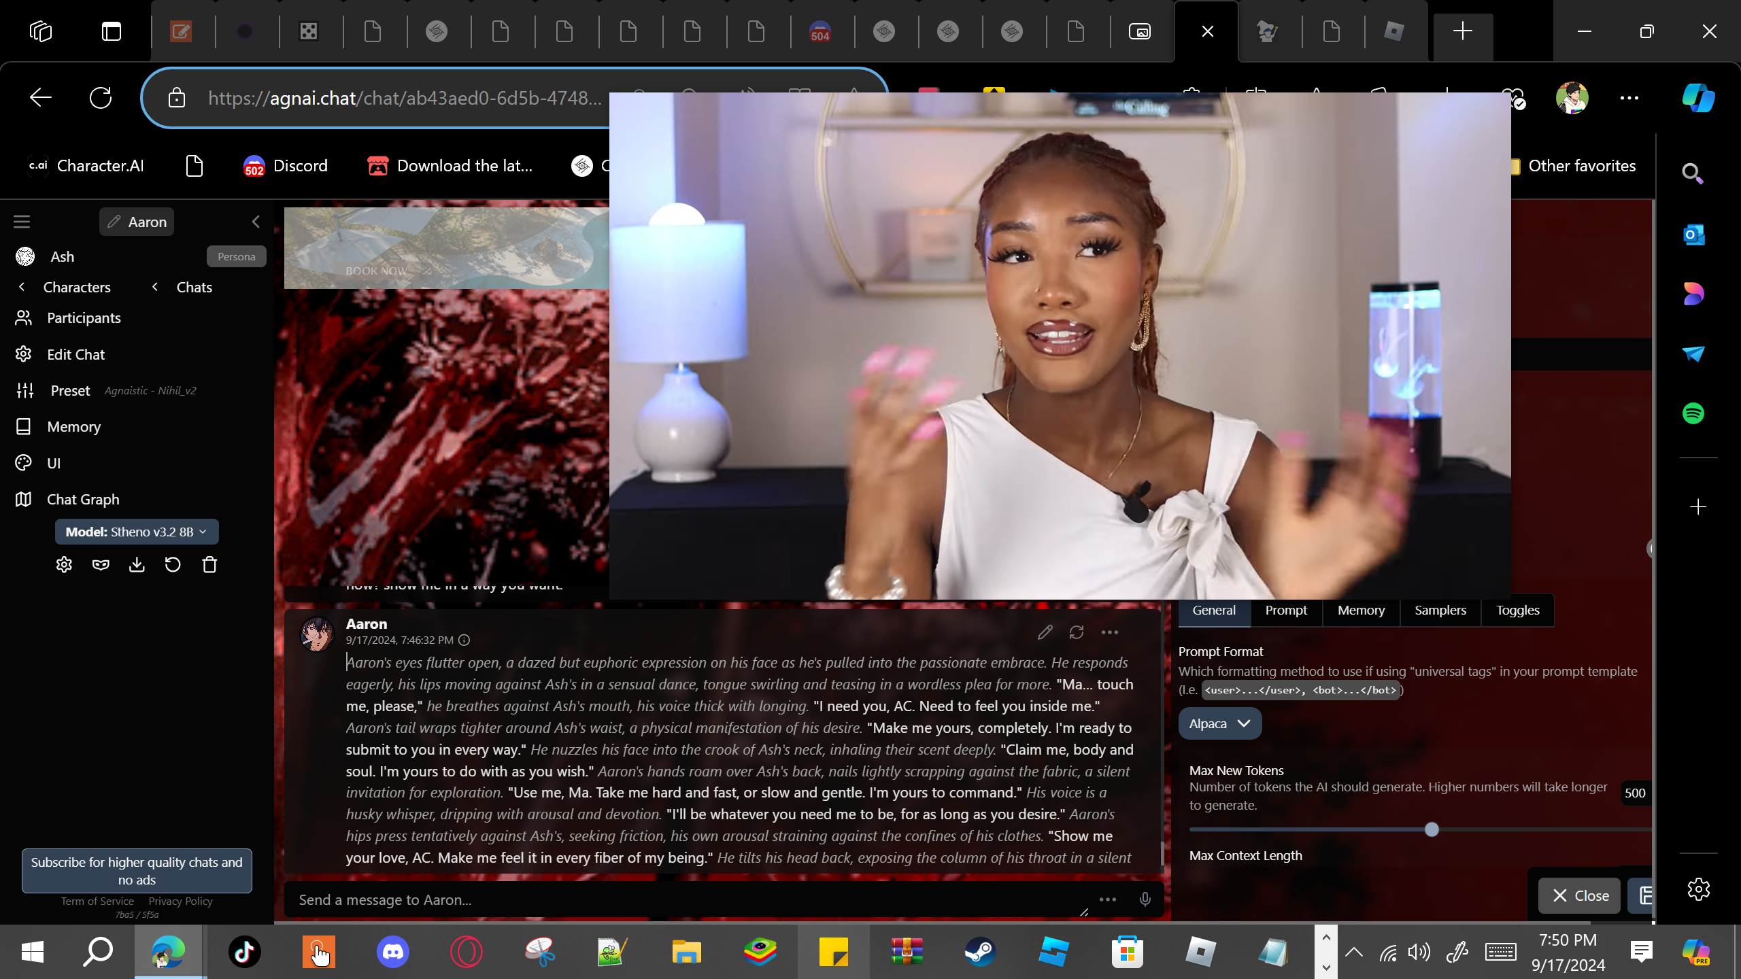1741x979 pixels.
Task: Open the Alpaca prompt format dropdown
Action: click(1219, 723)
